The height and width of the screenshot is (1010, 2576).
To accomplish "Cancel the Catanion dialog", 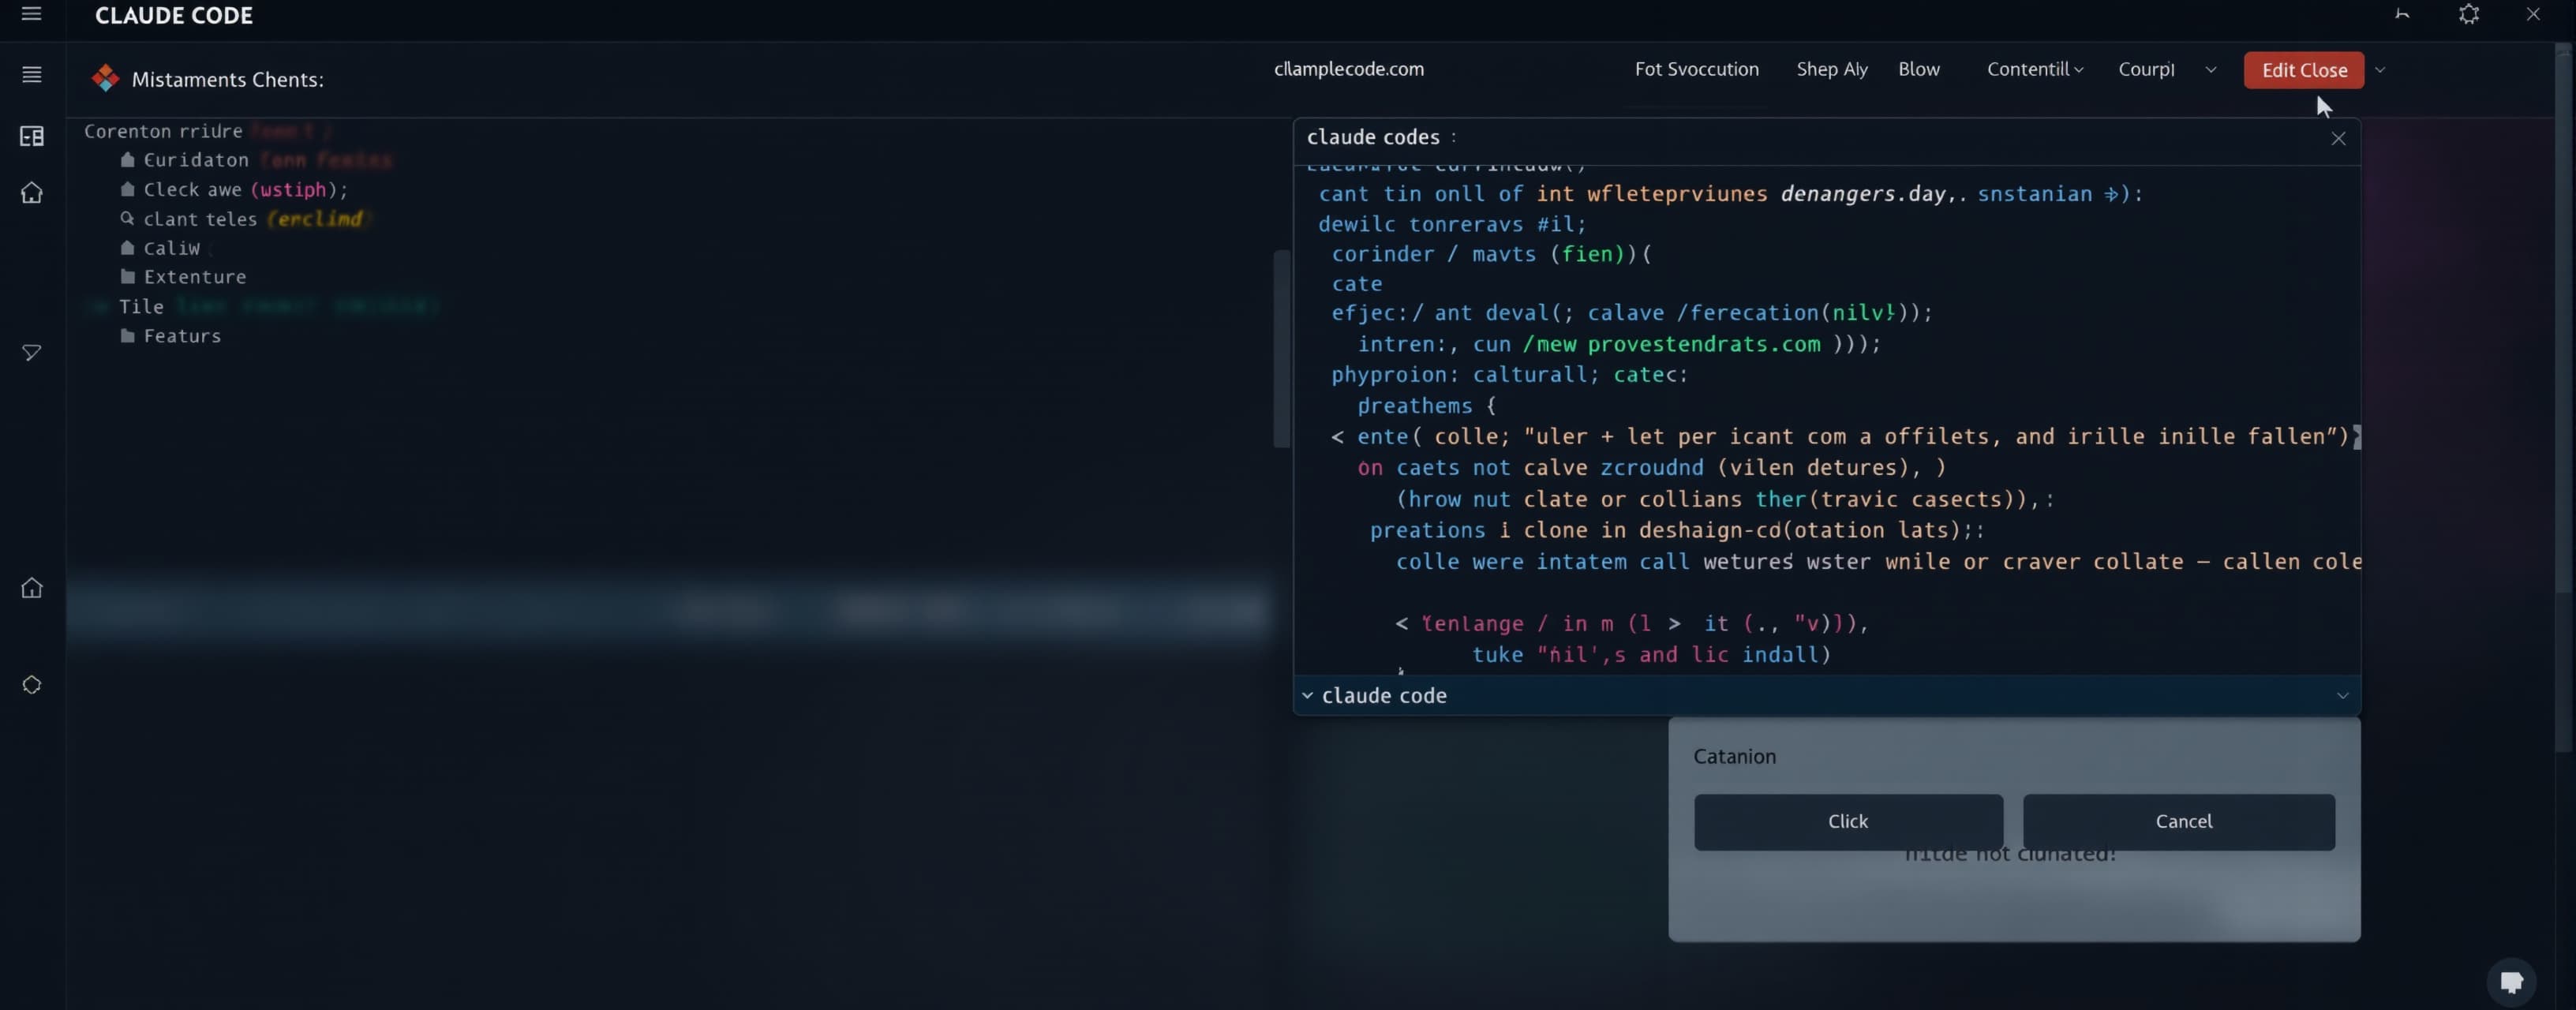I will [2179, 822].
